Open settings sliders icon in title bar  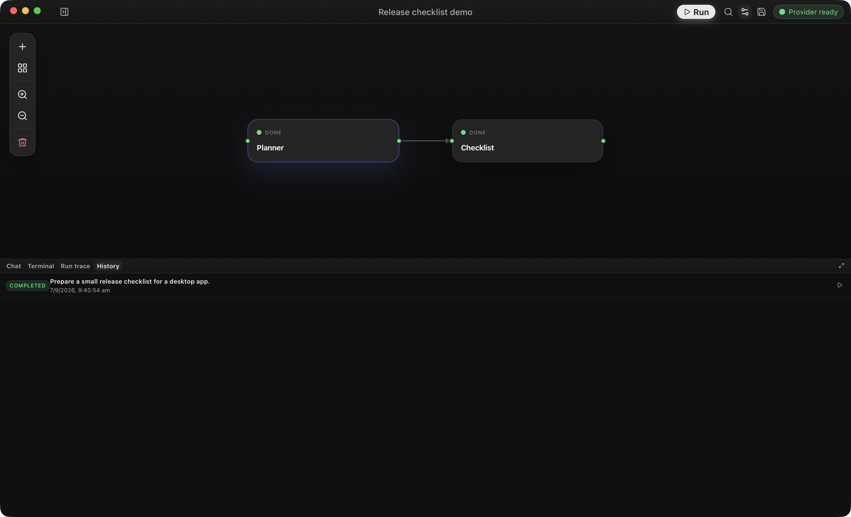click(745, 12)
